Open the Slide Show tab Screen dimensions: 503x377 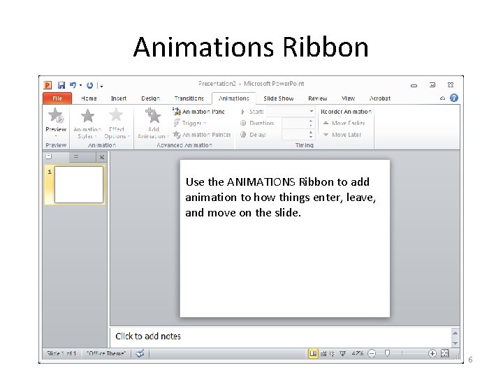point(279,98)
